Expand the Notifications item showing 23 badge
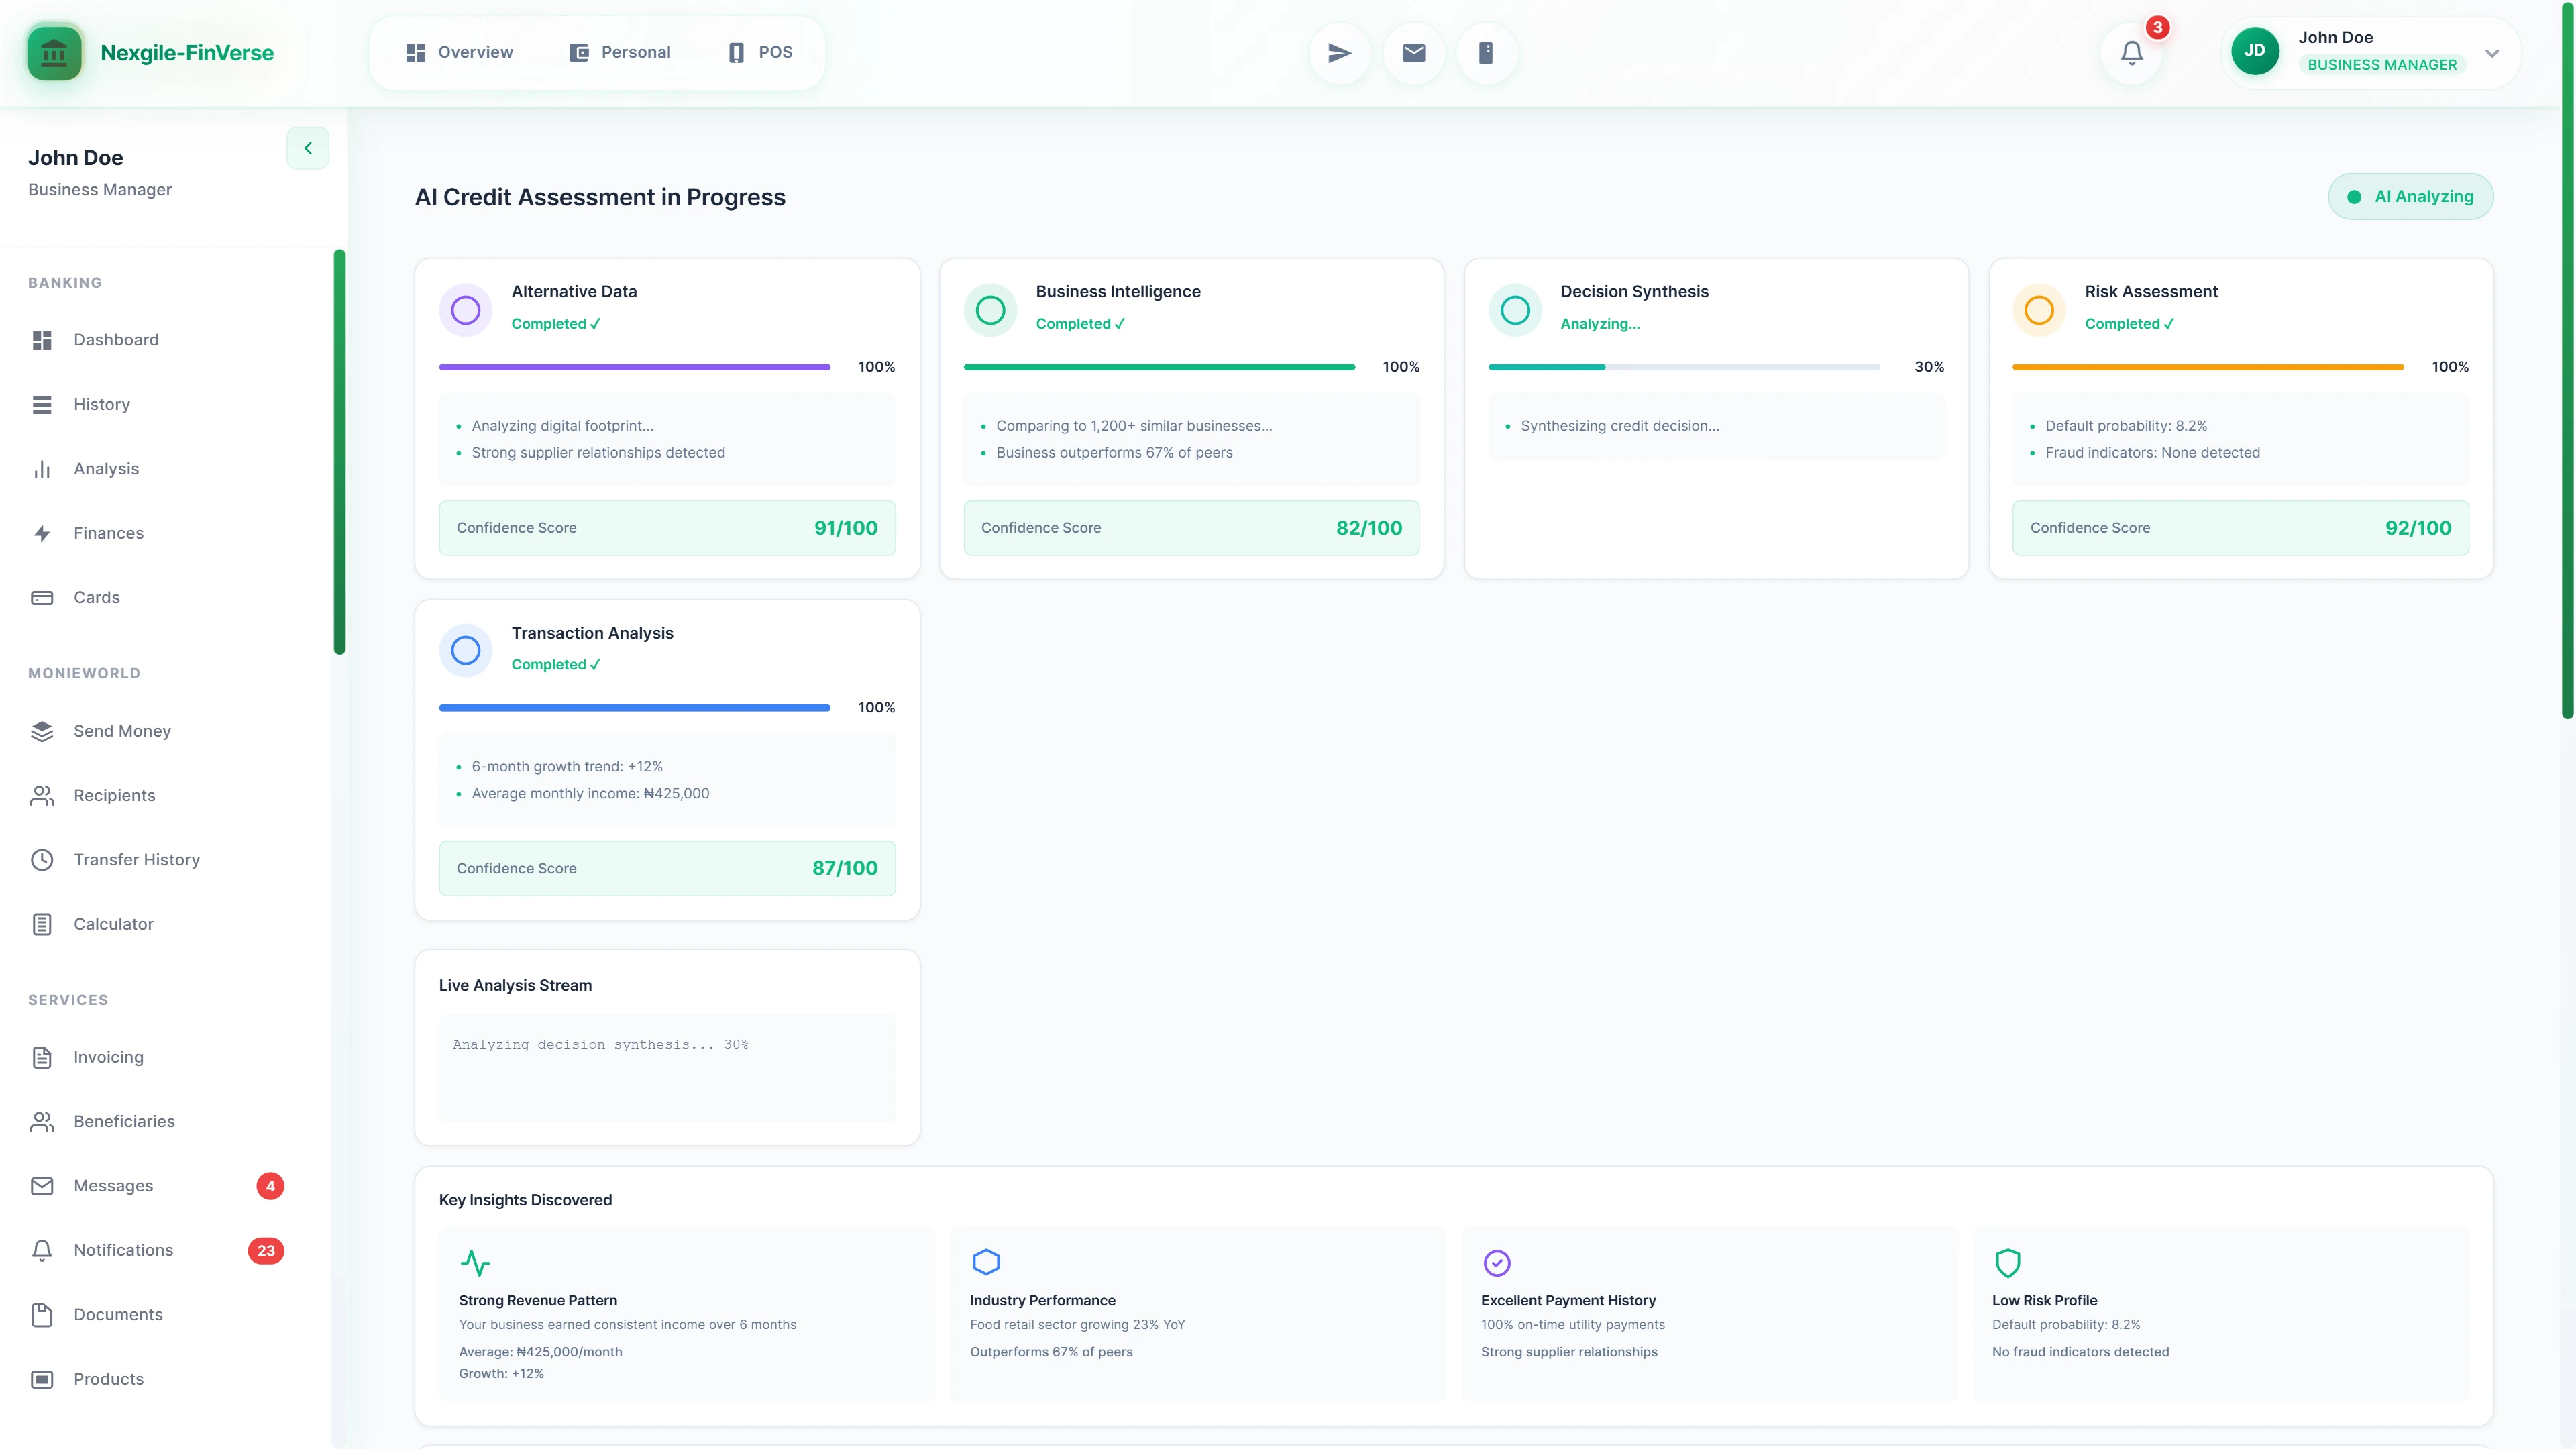This screenshot has width=2576, height=1449. 123,1250
